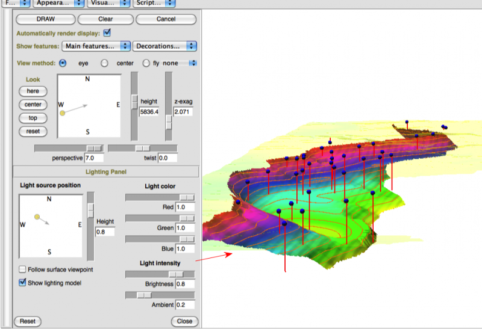This screenshot has height=329, width=482.
Task: Click the Close button at panel bottom
Action: click(184, 321)
